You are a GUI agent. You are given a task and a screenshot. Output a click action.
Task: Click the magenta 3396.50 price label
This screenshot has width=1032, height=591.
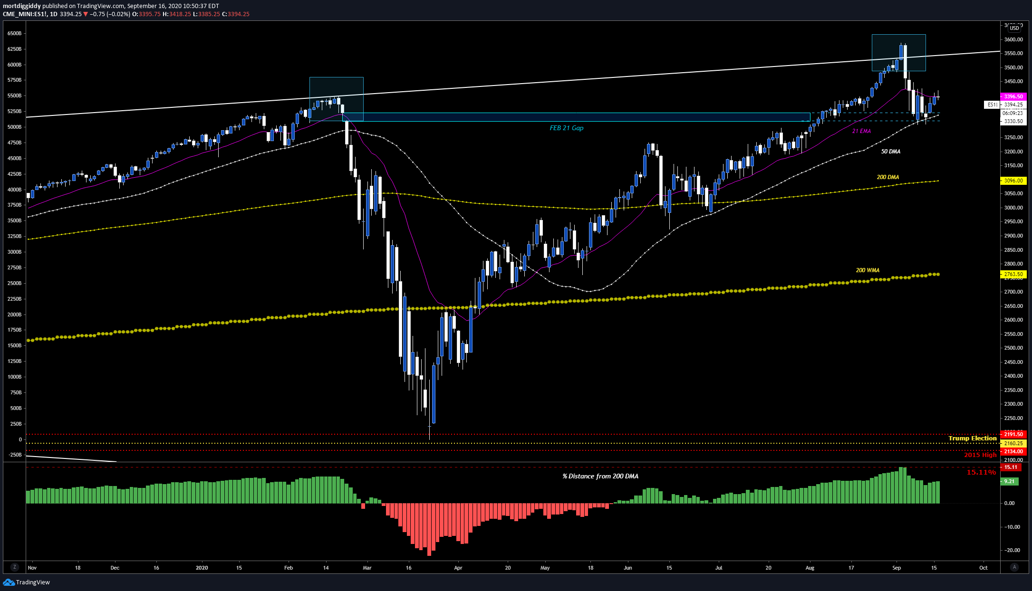pyautogui.click(x=1013, y=96)
